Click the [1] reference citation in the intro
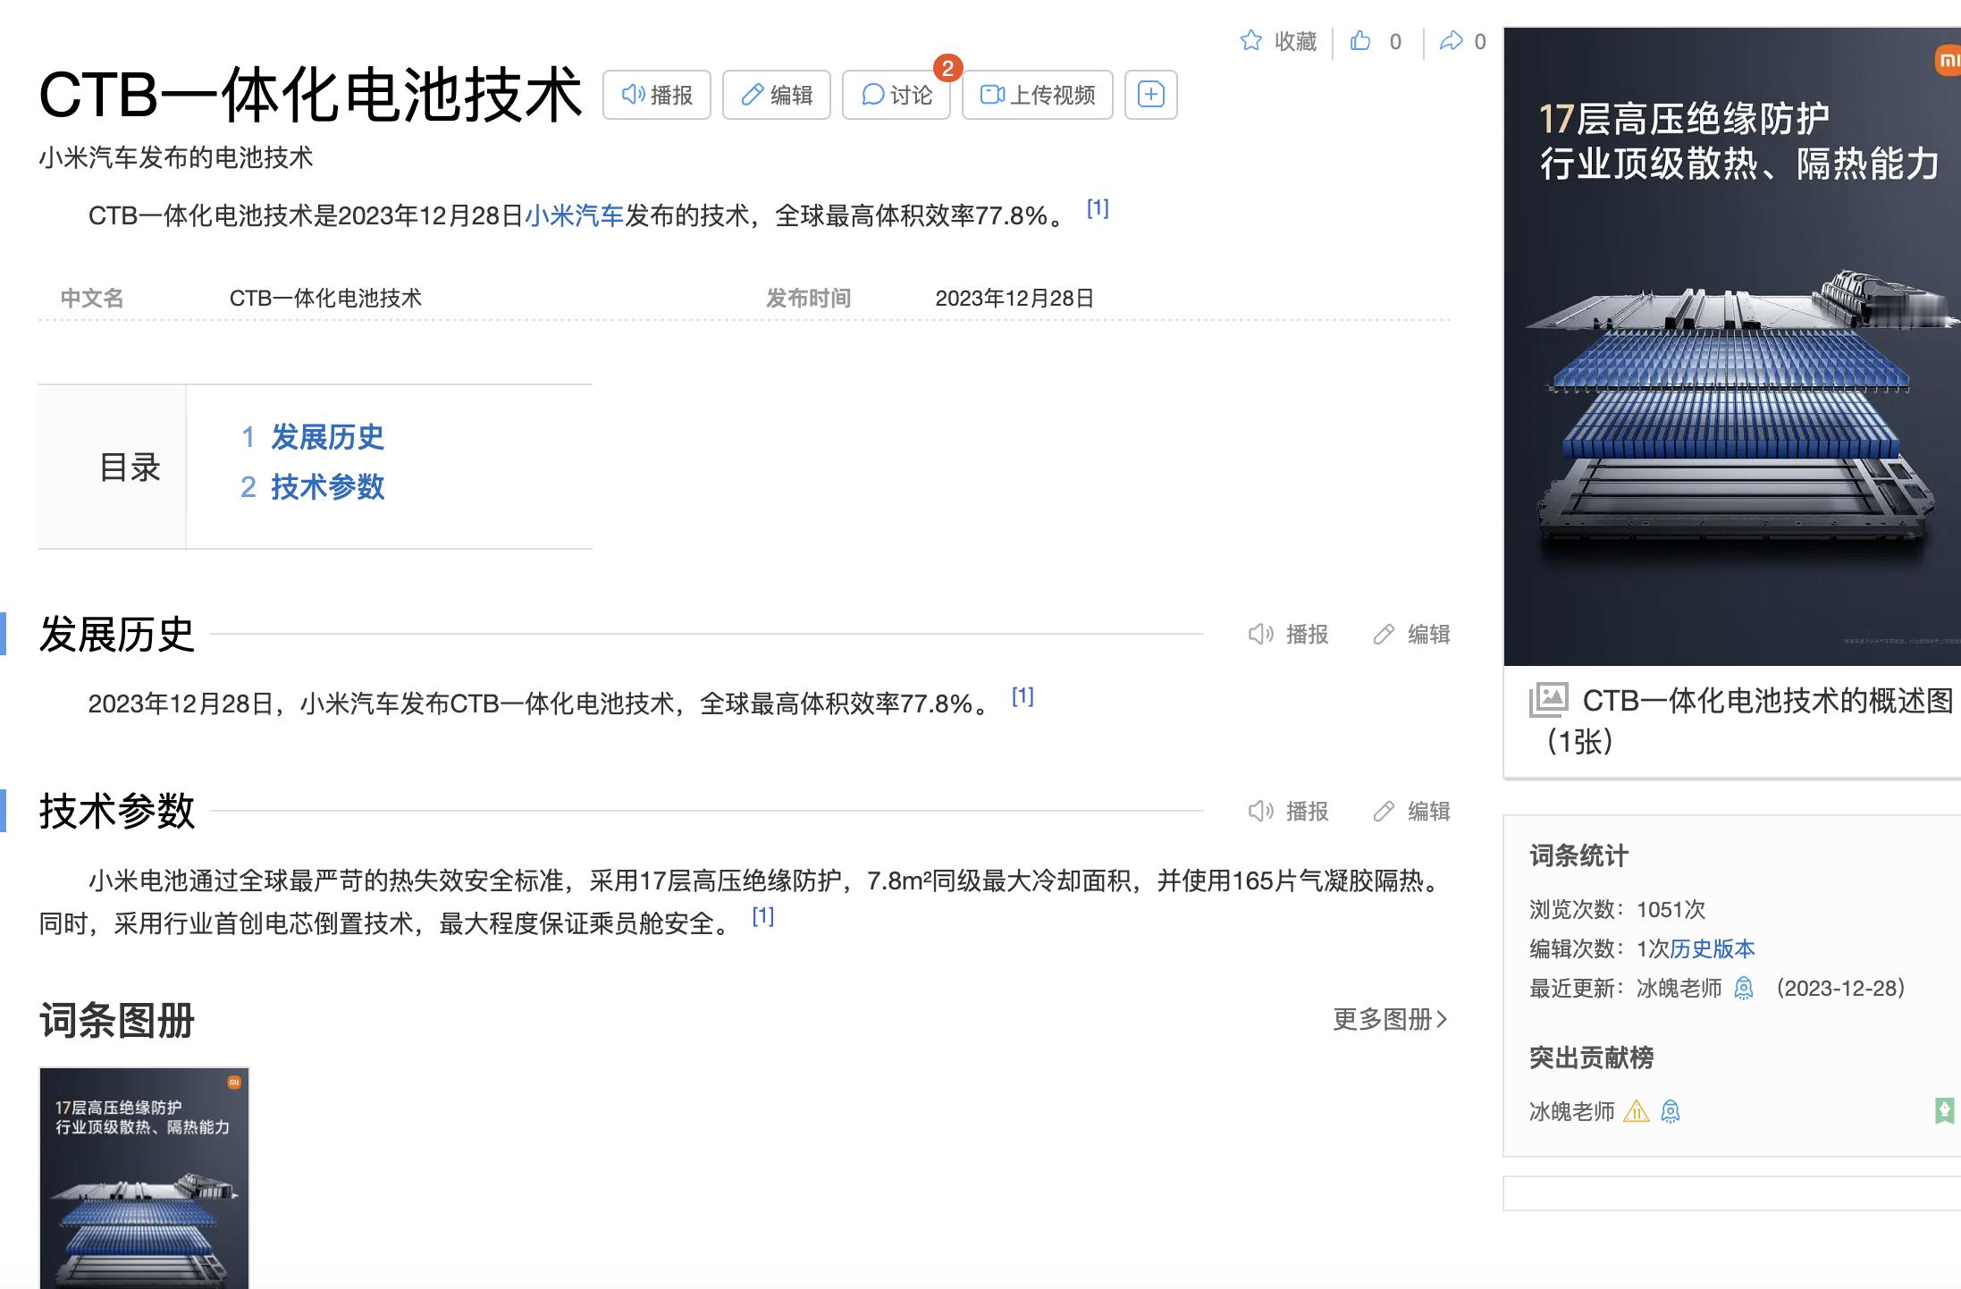 pos(1098,208)
